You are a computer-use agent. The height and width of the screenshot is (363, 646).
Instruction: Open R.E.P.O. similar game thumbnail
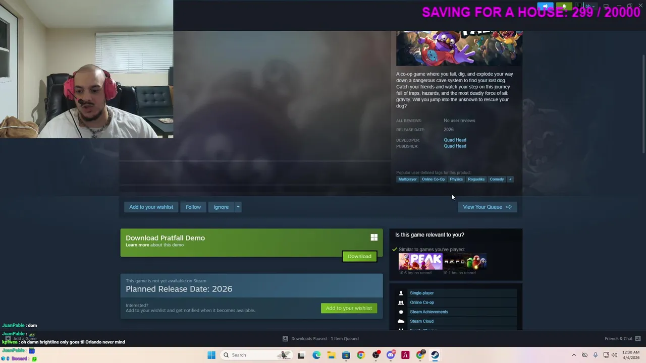[465, 261]
